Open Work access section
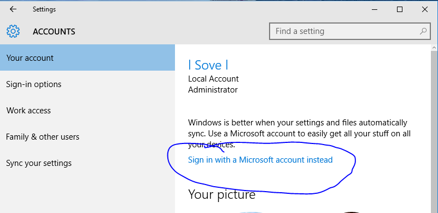Image resolution: width=438 pixels, height=213 pixels. point(87,111)
